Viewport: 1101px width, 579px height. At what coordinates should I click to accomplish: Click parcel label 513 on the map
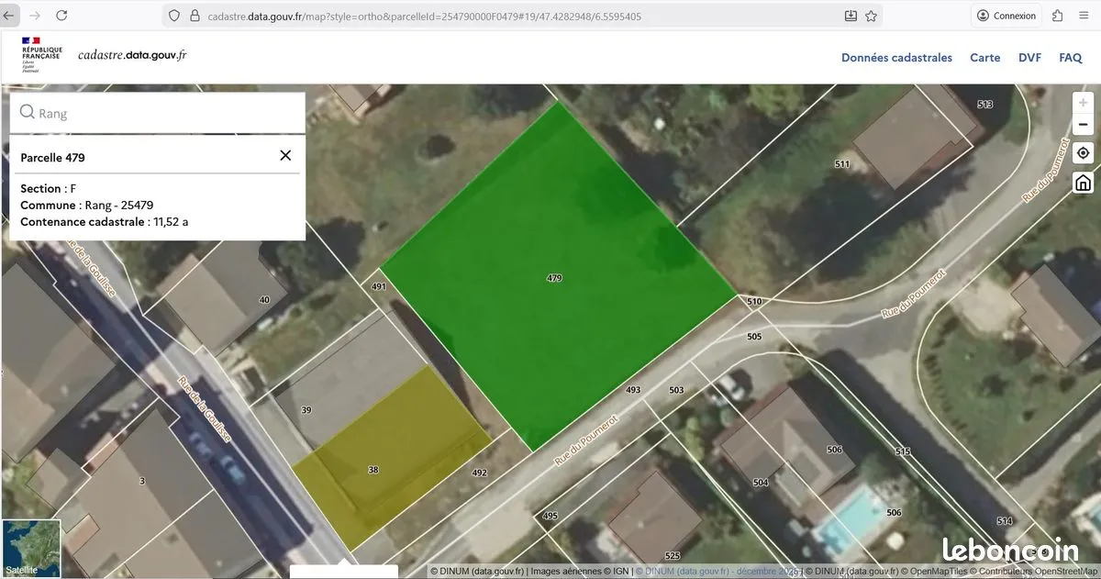point(985,105)
